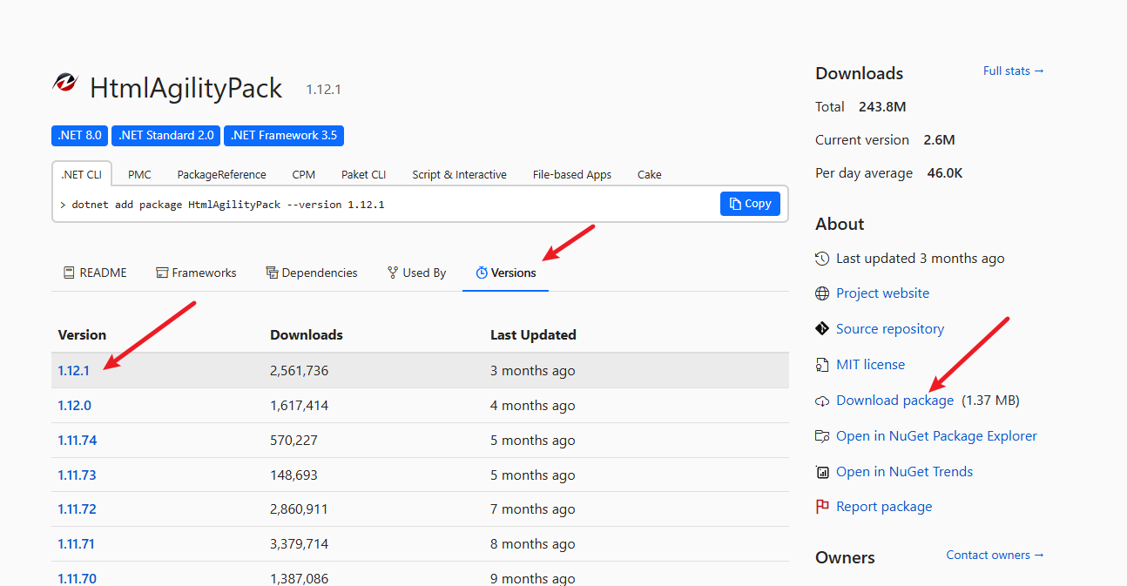Switch to Script & Interactive tab

[x=459, y=174]
